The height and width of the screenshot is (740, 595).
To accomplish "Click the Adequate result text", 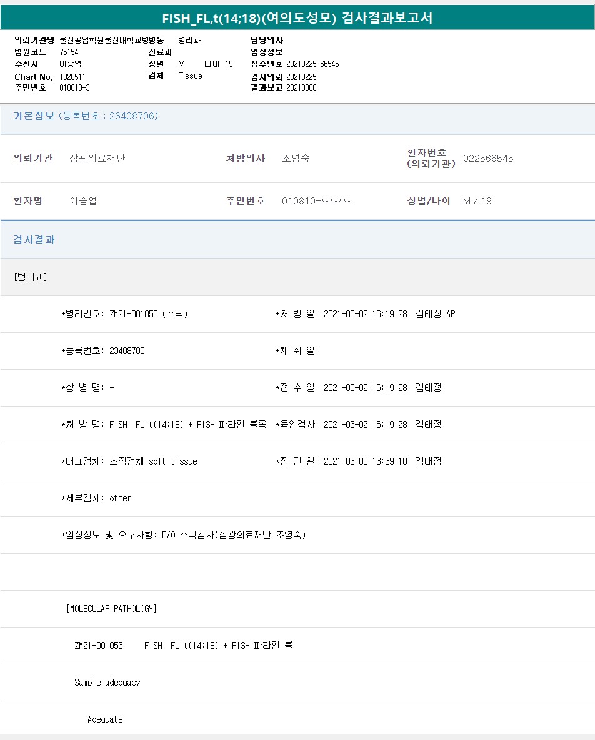I will 105,719.
